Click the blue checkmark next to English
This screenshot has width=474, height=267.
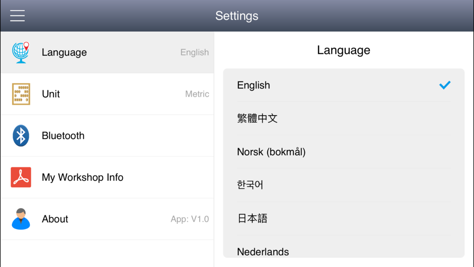tap(445, 85)
